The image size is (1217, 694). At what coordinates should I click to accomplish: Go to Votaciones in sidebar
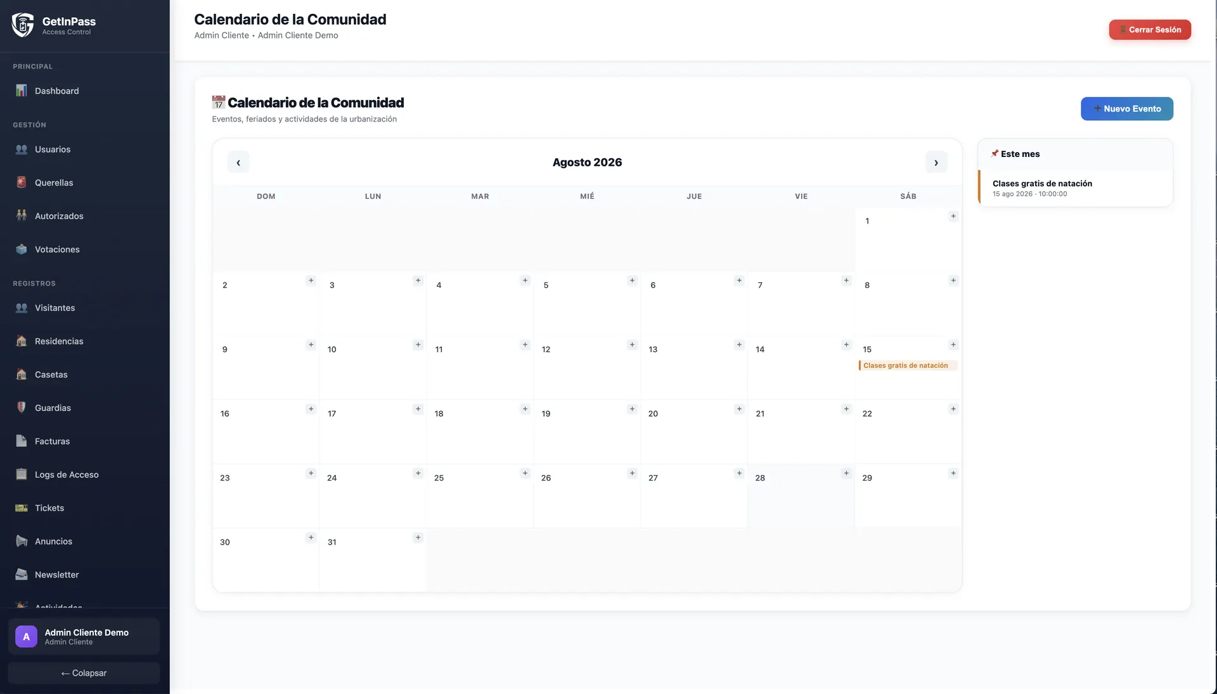[84, 249]
